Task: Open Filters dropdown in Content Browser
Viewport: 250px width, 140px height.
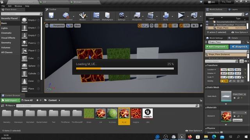Action: tap(10, 106)
